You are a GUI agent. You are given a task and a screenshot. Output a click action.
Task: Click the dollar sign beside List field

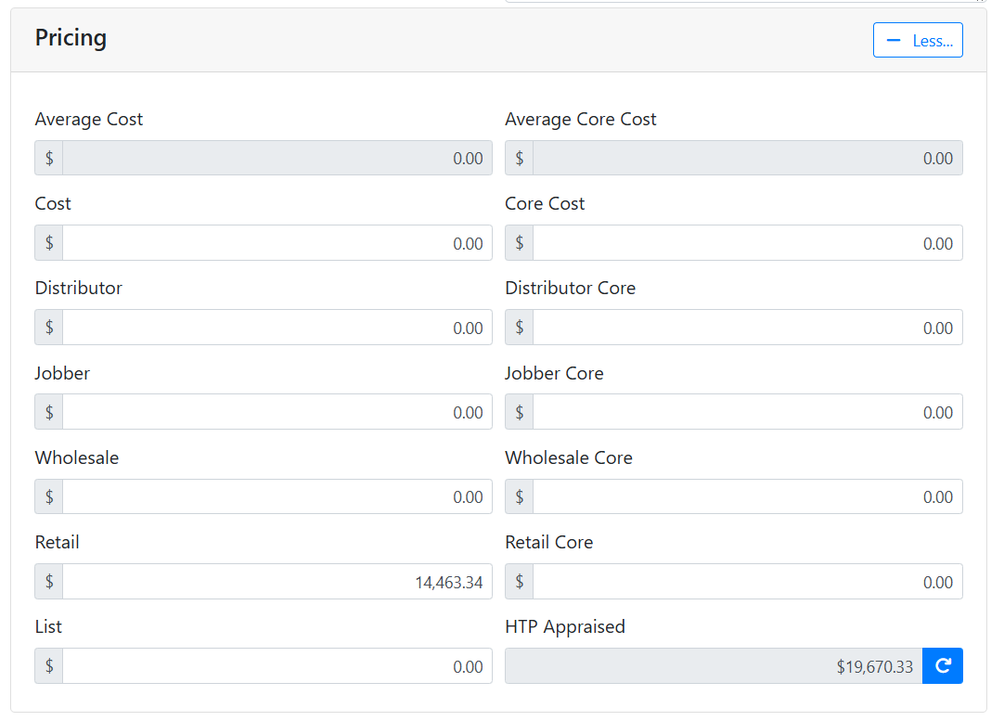[x=49, y=666]
